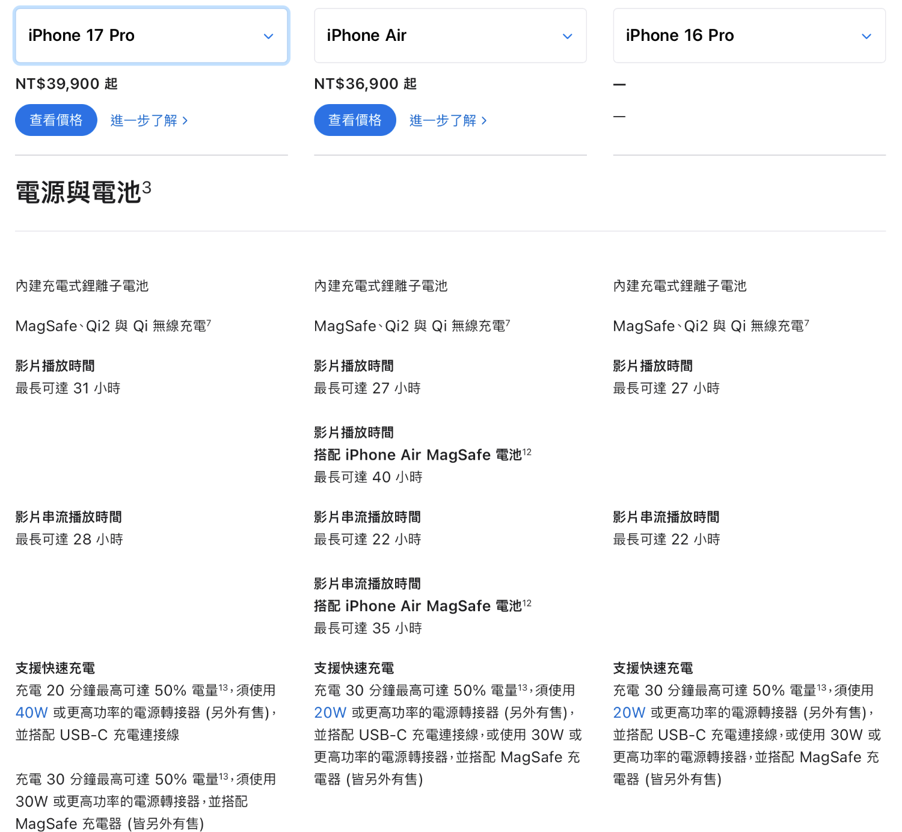Viewport: 902px width, 832px height.
Task: Click 影片串流播放時間 heading in iPhone 17 Pro column
Action: click(x=69, y=517)
